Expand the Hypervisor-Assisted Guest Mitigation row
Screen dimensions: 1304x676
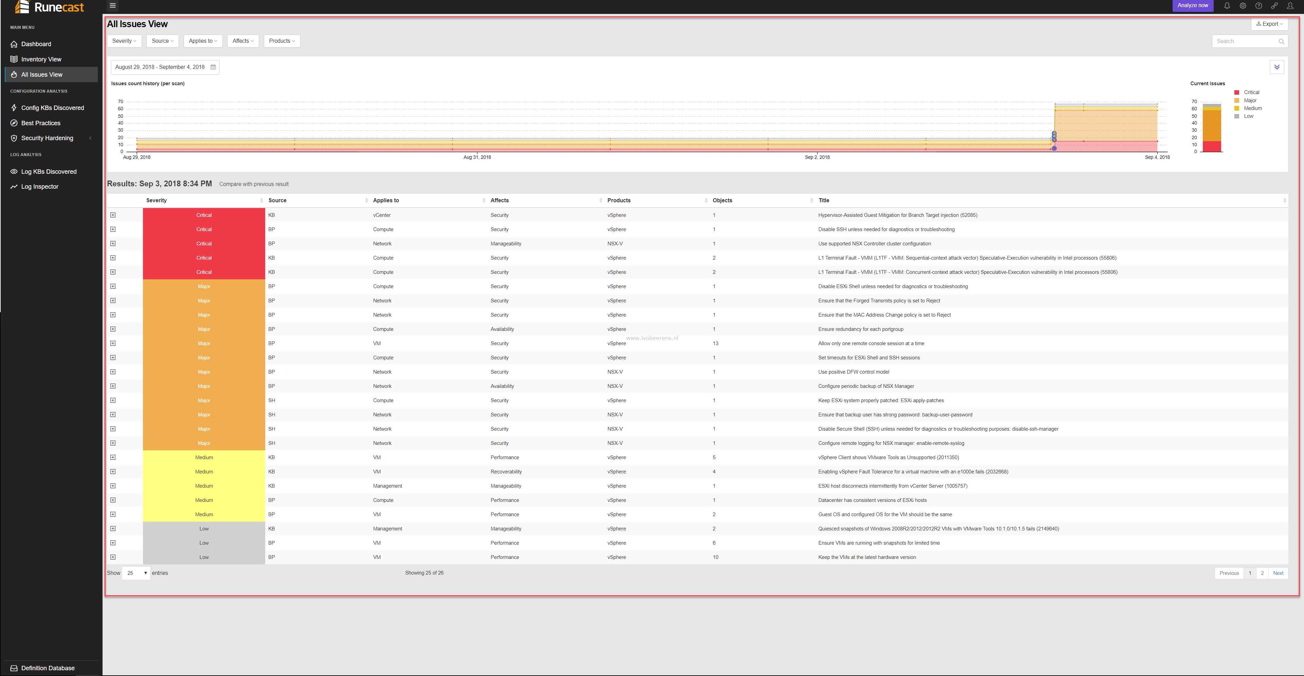pos(113,215)
